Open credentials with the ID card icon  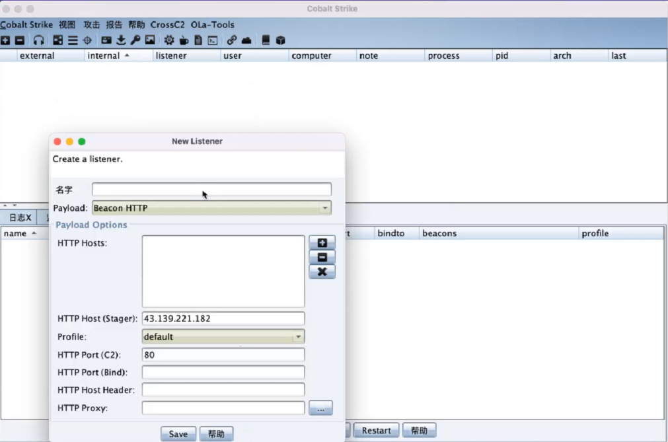coord(106,40)
